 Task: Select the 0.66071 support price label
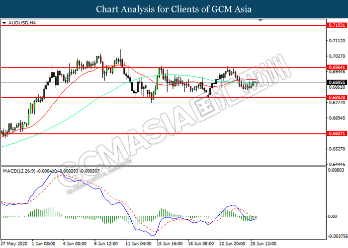tap(337, 133)
